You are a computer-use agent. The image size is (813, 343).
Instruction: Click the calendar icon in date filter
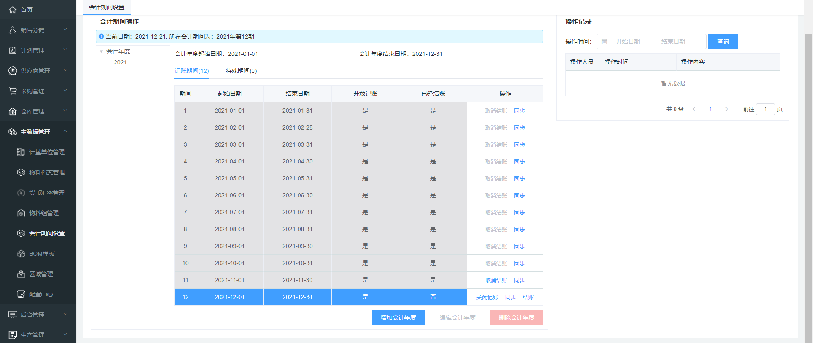coord(605,41)
